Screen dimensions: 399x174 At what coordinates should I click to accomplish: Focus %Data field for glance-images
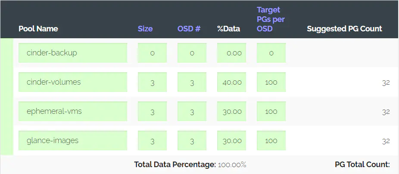pyautogui.click(x=231, y=140)
